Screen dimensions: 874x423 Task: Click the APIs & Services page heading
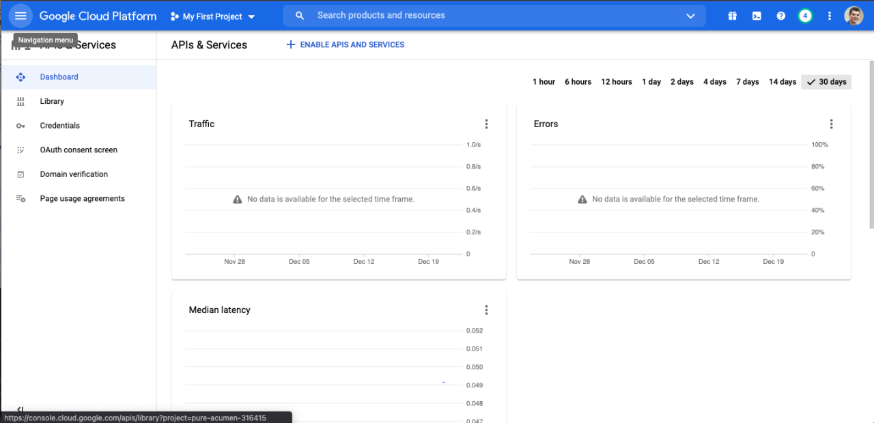click(209, 45)
